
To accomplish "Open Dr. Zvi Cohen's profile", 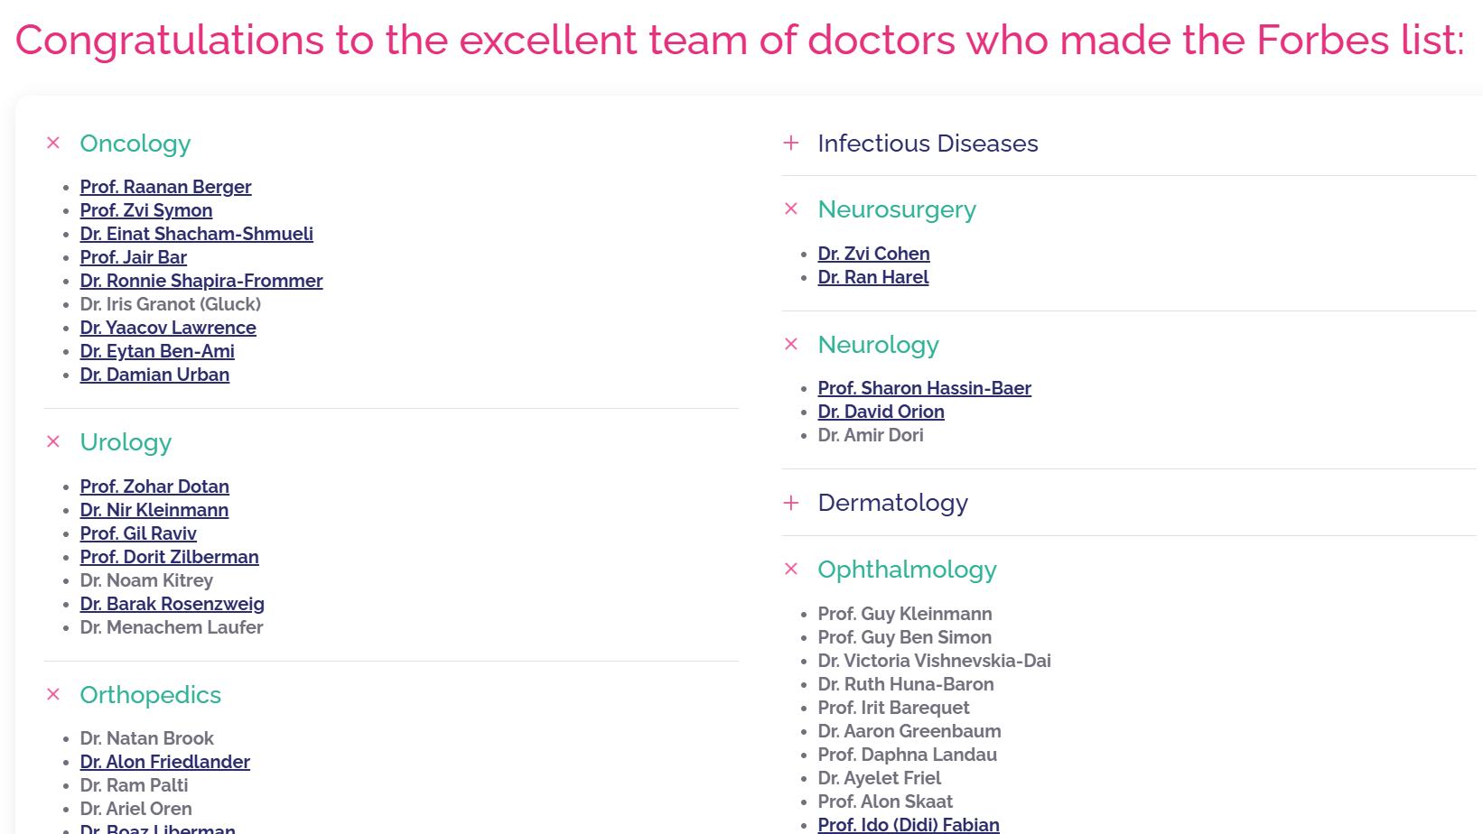I will coord(873,254).
